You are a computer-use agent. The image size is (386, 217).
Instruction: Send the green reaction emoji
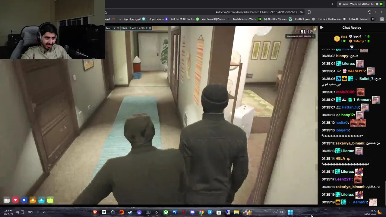click(50, 200)
